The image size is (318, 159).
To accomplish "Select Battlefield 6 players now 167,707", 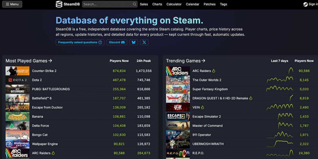I will pos(119,98).
